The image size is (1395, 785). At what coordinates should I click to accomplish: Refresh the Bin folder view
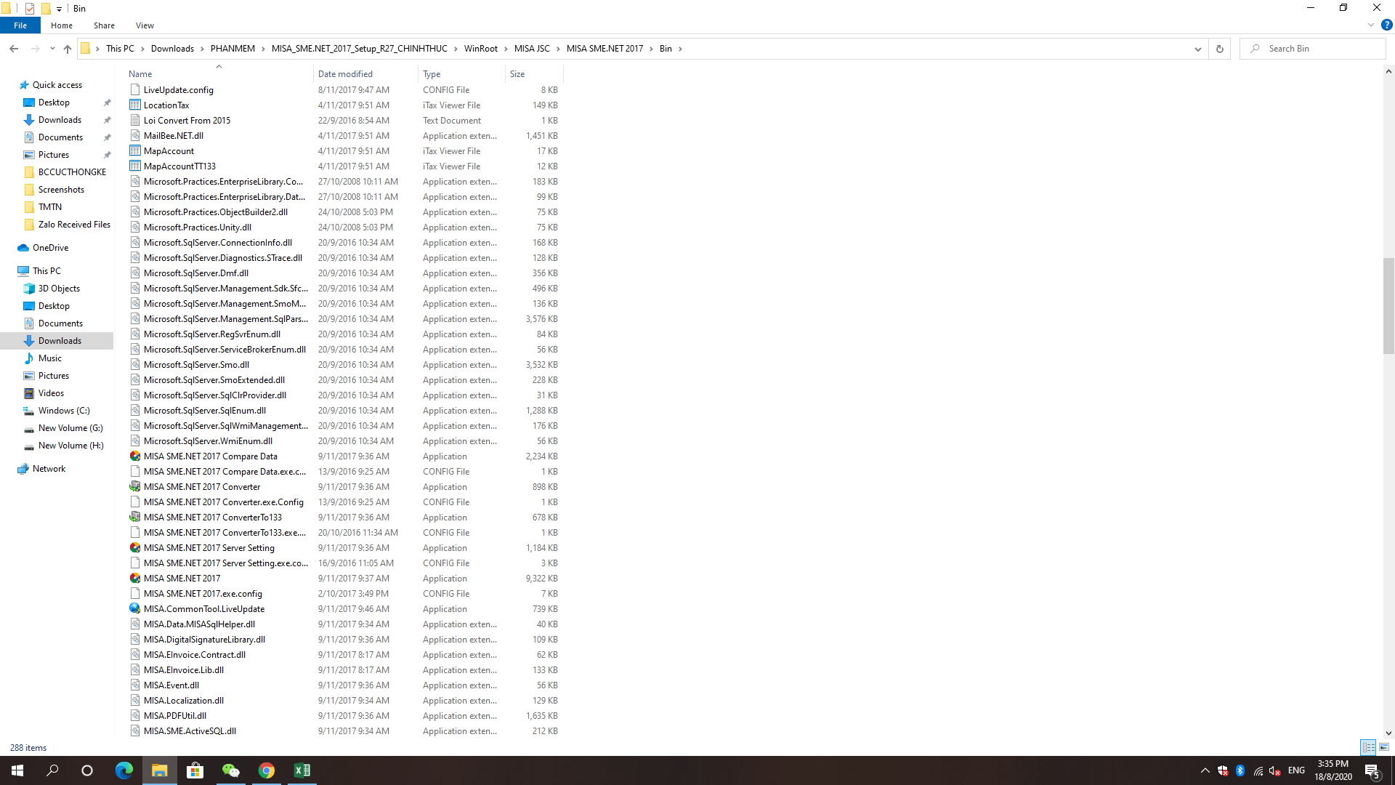[x=1220, y=49]
